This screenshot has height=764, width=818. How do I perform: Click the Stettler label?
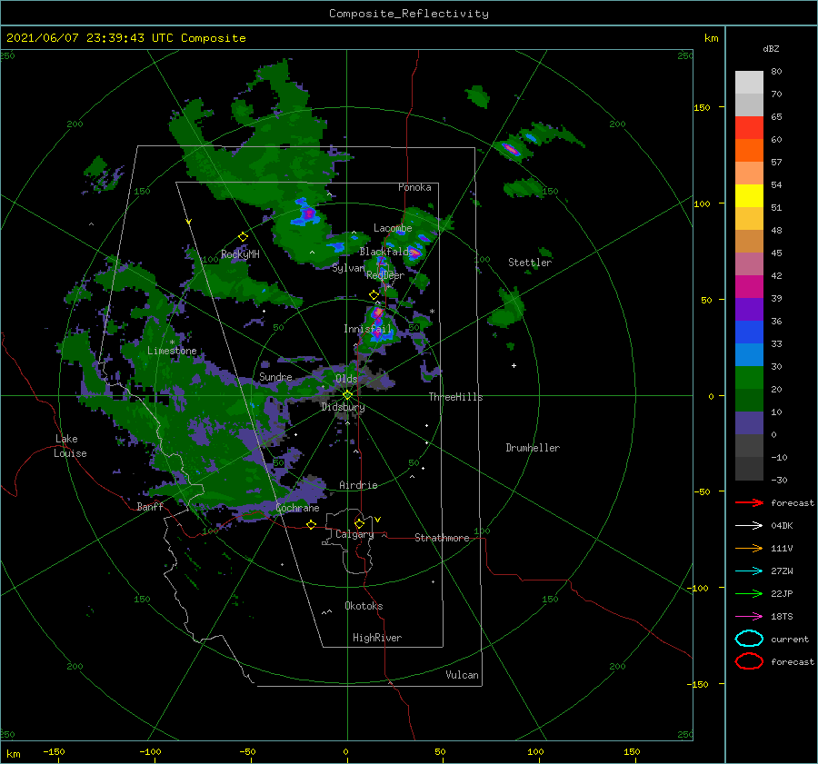530,263
